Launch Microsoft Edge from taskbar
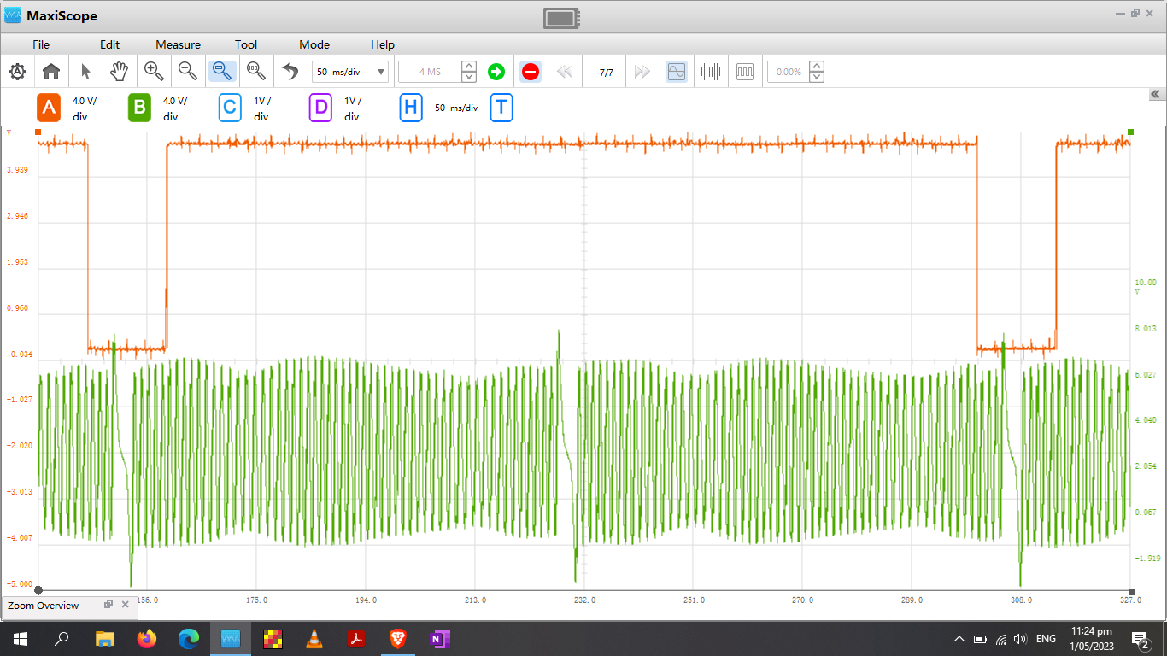1167x656 pixels. (x=189, y=638)
